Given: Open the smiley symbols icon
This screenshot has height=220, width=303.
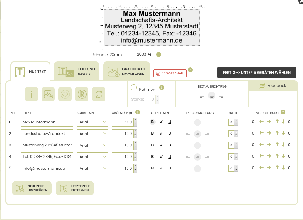Looking at the screenshot, I should coord(65,94).
